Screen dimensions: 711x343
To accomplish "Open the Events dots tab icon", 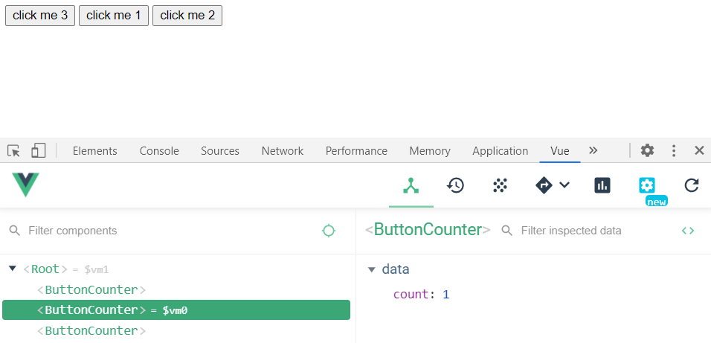I will [x=500, y=185].
